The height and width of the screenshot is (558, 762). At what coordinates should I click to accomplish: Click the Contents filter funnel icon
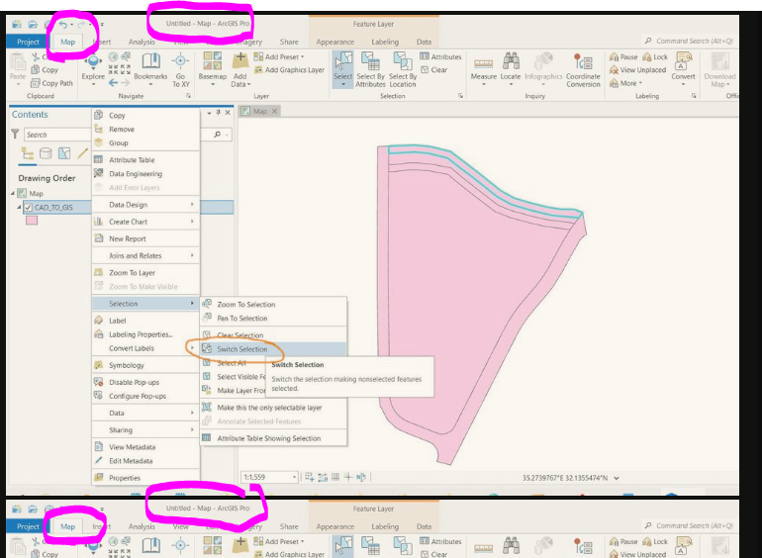tap(15, 134)
